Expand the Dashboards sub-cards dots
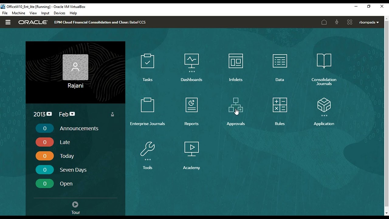Image resolution: width=389 pixels, height=219 pixels. [x=191, y=72]
